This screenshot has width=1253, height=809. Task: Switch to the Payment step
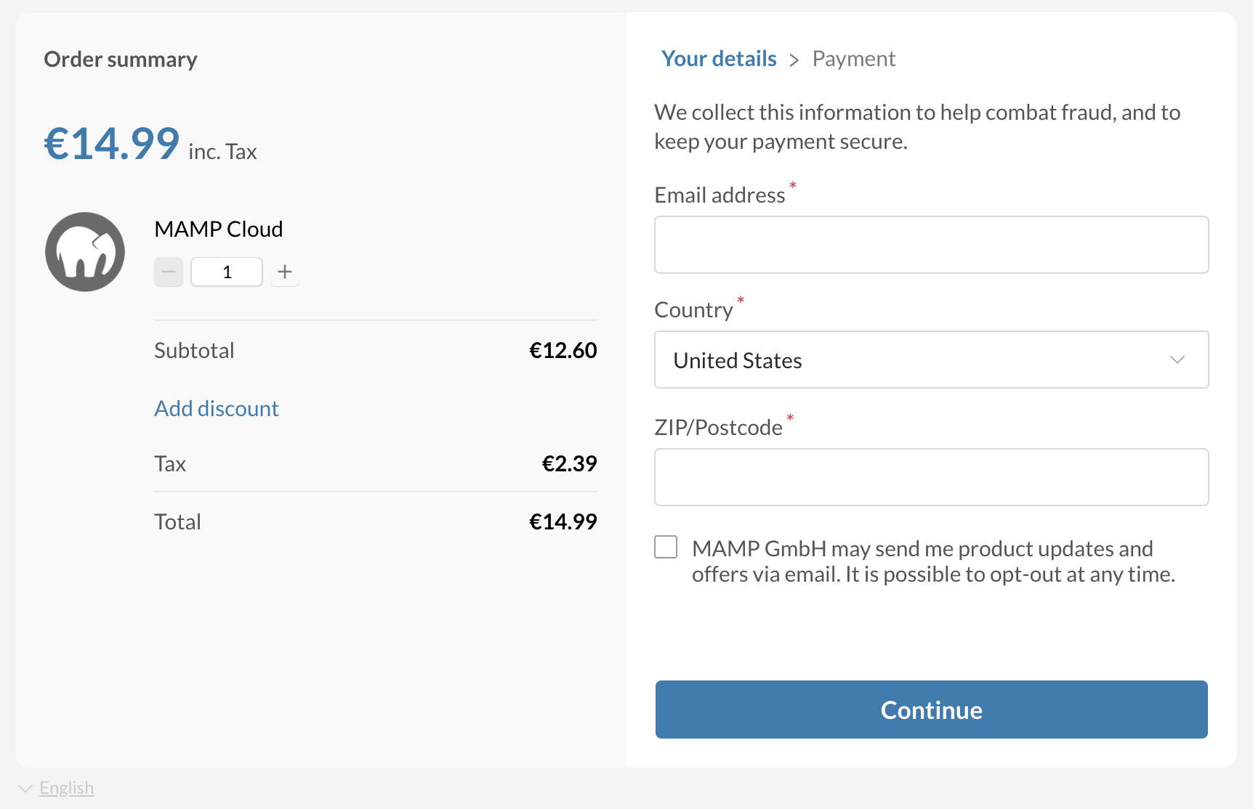[x=854, y=58]
